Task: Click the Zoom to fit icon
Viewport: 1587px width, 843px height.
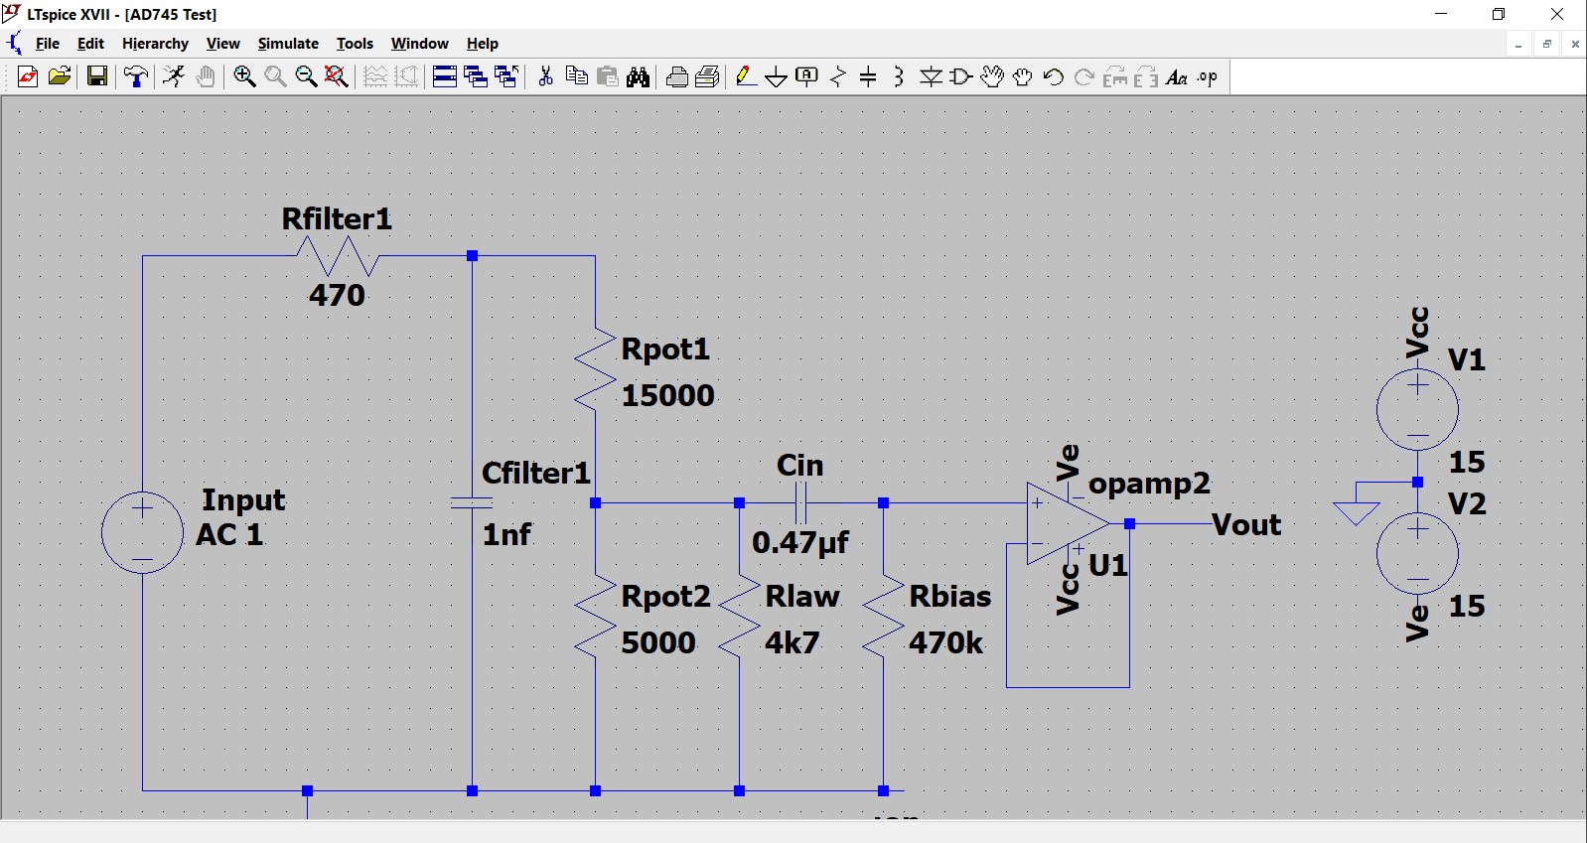Action: click(x=337, y=77)
